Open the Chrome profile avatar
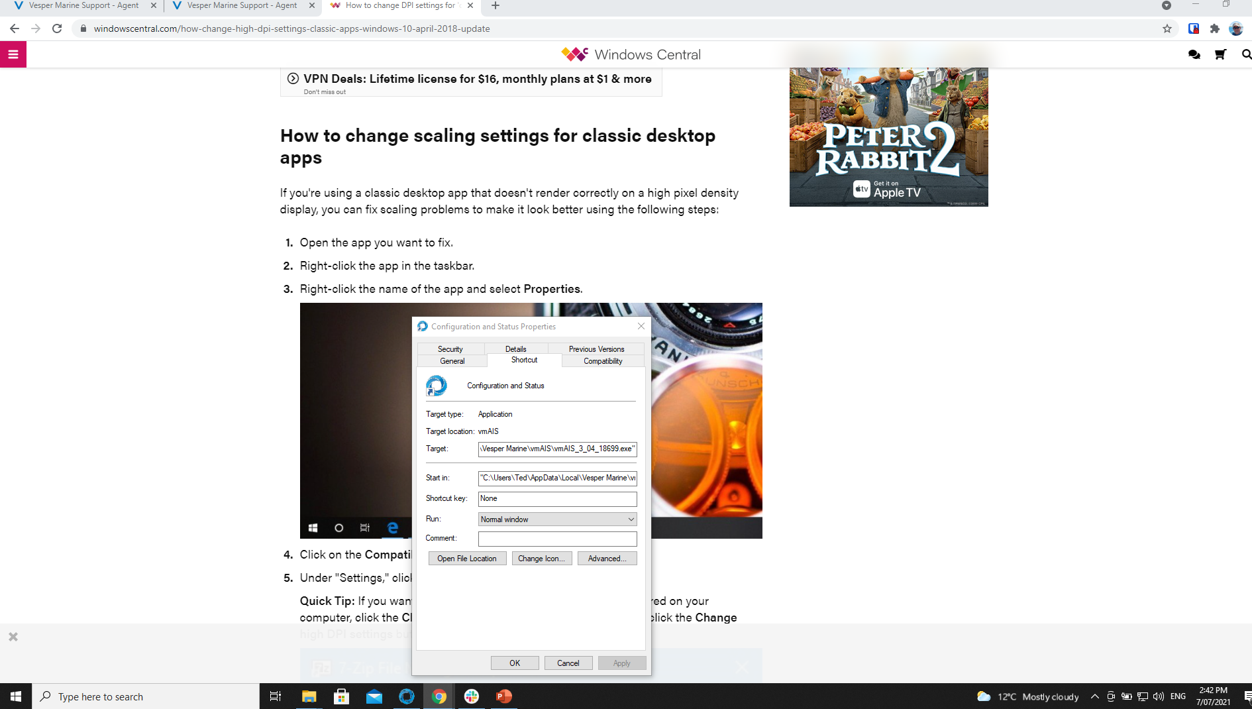This screenshot has width=1252, height=709. pyautogui.click(x=1235, y=28)
